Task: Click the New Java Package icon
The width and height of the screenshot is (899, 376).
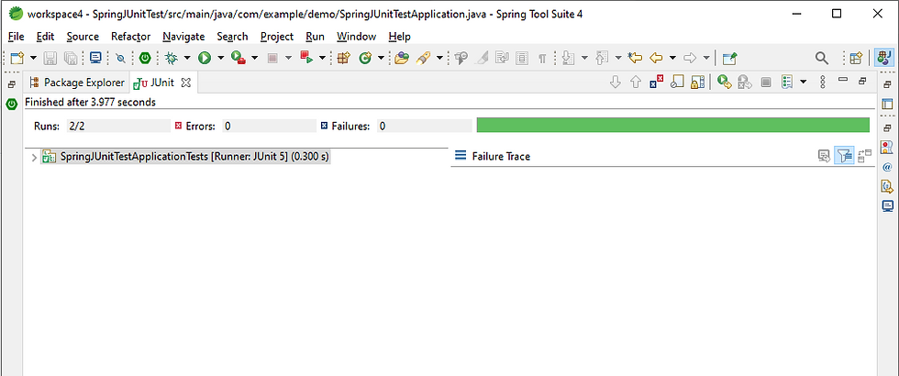Action: pos(343,58)
